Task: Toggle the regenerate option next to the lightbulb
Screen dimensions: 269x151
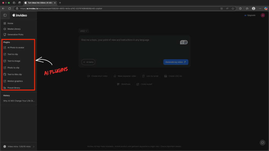Action: click(x=185, y=42)
